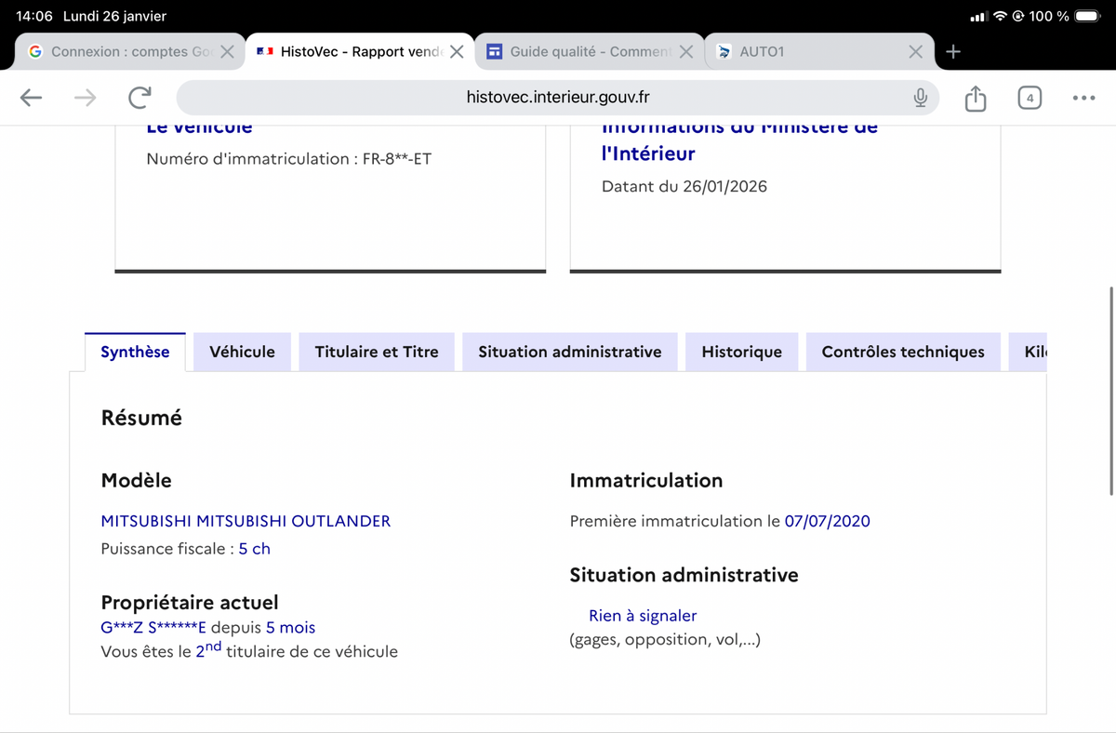Click the 5 ch fiscal power value

point(255,549)
